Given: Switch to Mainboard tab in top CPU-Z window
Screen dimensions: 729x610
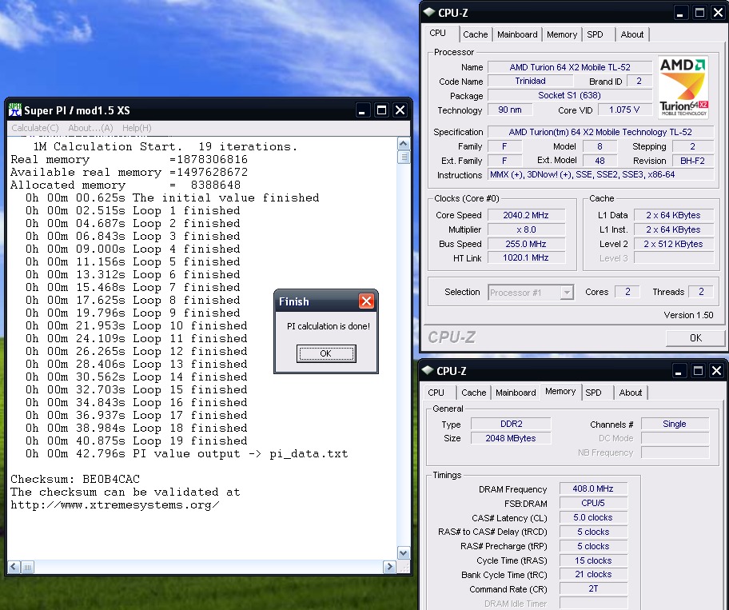Looking at the screenshot, I should (517, 34).
